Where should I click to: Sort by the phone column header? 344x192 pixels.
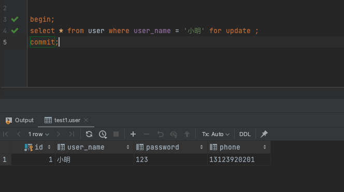click(x=239, y=147)
